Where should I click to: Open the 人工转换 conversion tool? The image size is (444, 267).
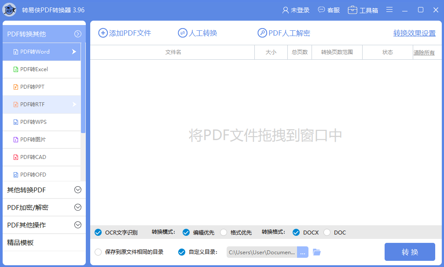[197, 32]
